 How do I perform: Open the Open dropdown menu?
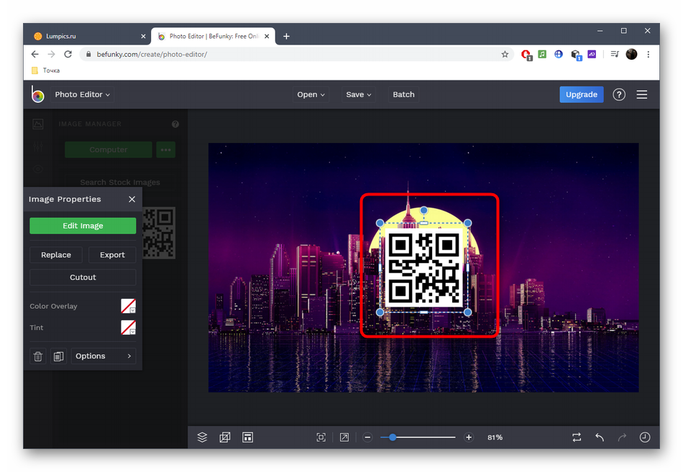coord(311,94)
